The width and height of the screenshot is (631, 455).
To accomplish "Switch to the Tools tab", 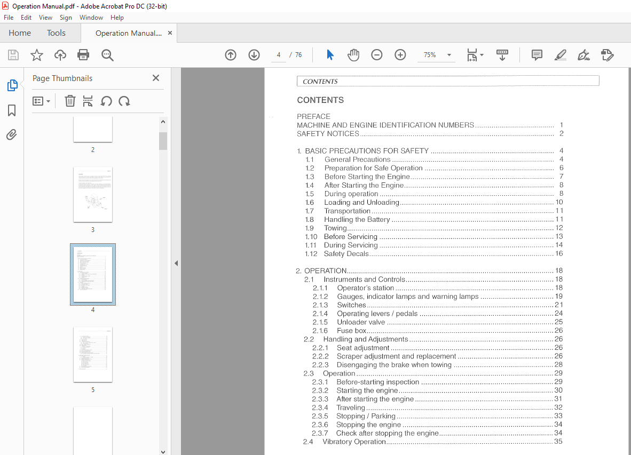I will (x=56, y=33).
